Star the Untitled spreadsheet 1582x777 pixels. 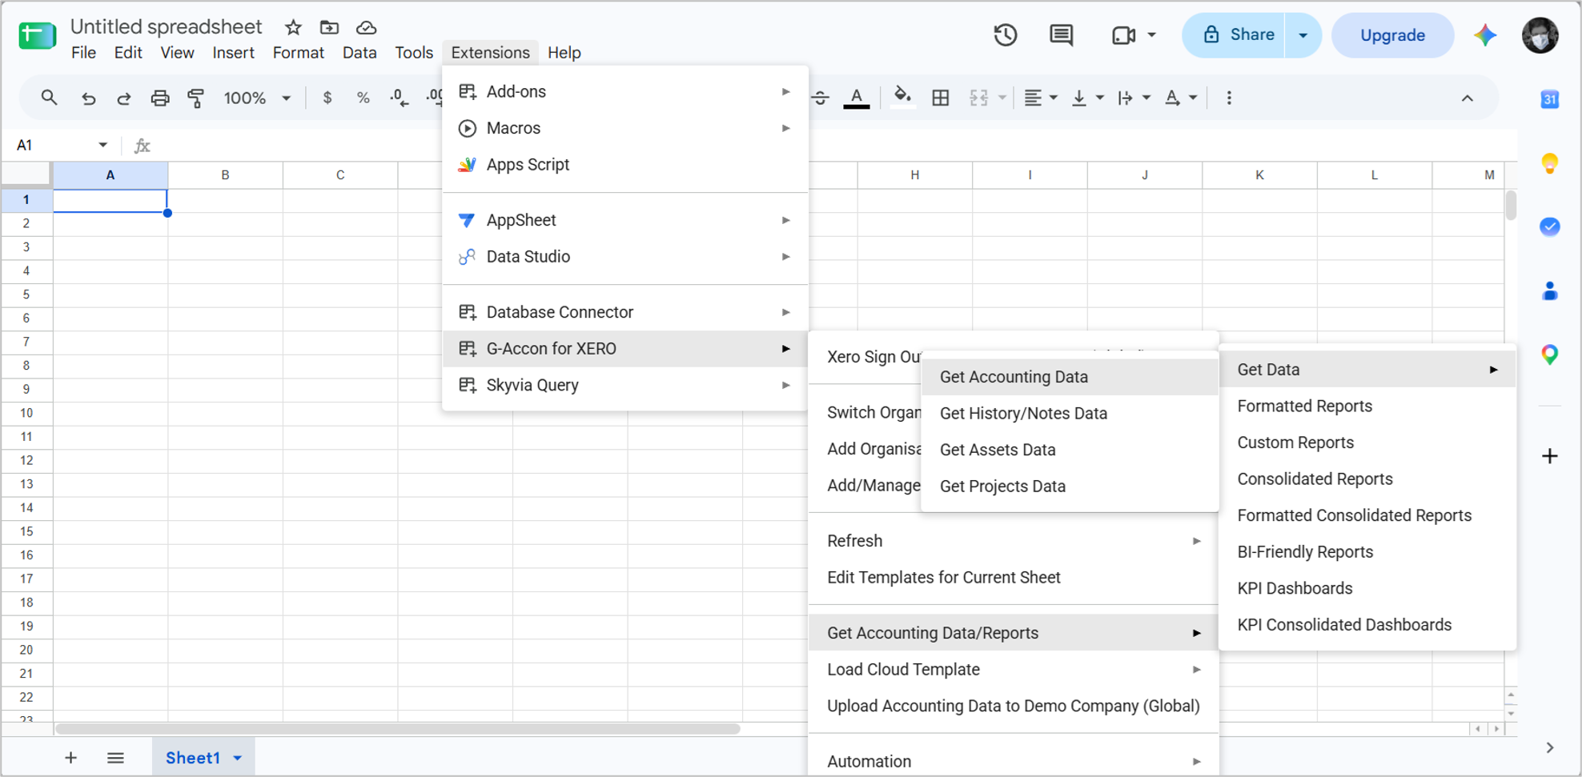293,27
